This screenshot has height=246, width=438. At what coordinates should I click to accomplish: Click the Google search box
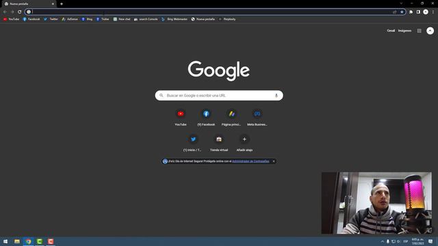point(219,96)
